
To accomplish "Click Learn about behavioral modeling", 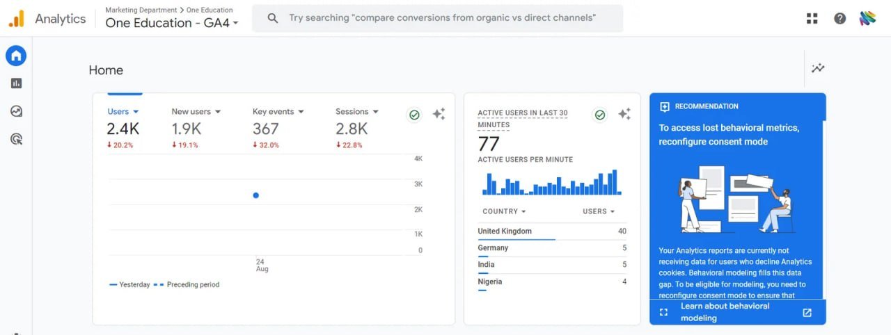I will 725,312.
